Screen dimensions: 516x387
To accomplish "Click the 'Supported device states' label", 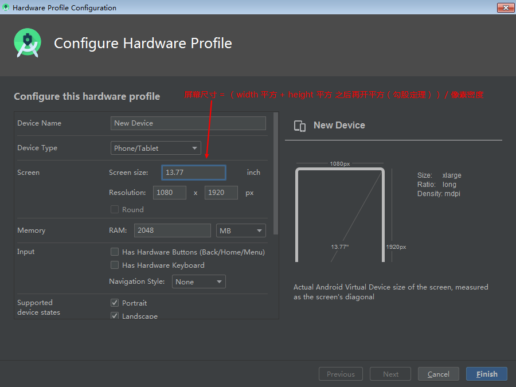I will (39, 307).
